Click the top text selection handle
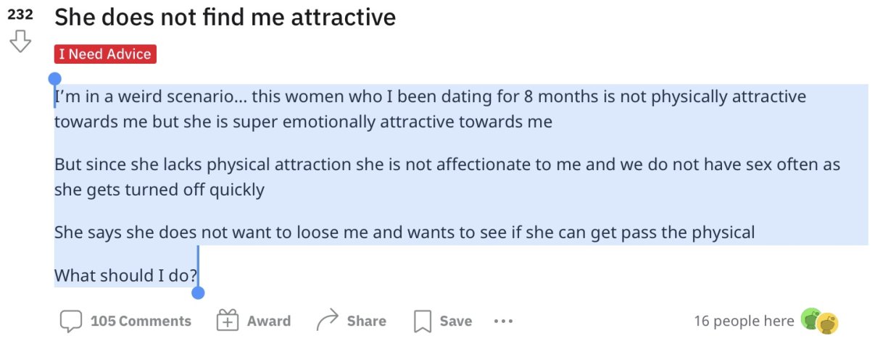 (x=54, y=79)
